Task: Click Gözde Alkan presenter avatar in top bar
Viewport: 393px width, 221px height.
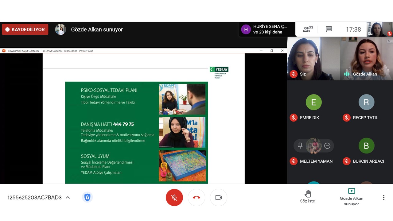Action: (x=60, y=29)
